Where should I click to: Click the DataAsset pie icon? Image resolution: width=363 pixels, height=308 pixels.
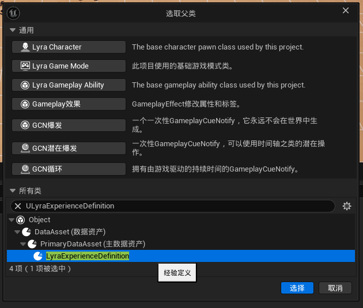[27, 232]
